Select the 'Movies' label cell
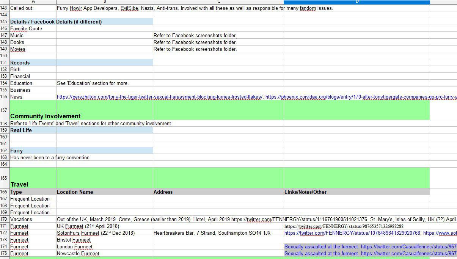This screenshot has width=457, height=259. (x=33, y=49)
